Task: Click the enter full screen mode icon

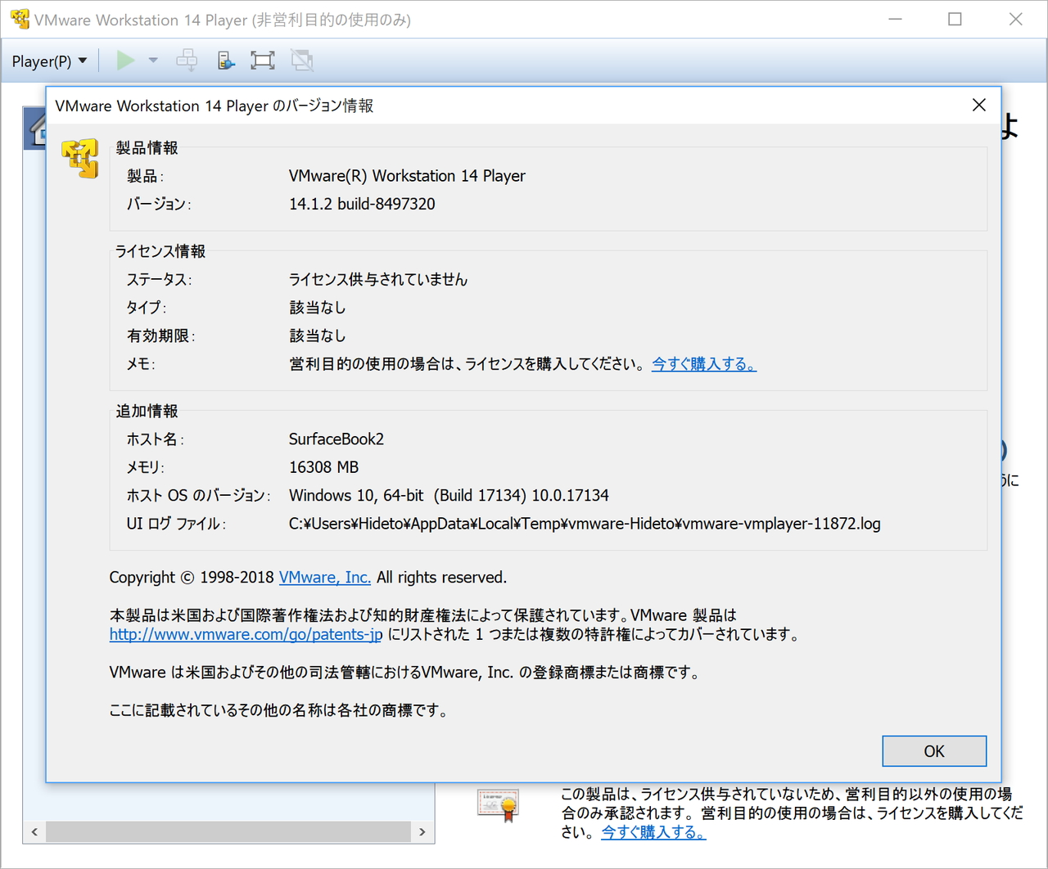Action: (262, 60)
